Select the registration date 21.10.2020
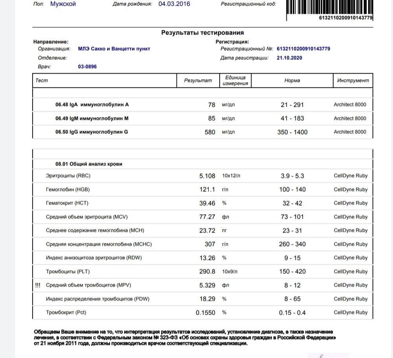Screen dimensions: 393x358 click(289, 58)
